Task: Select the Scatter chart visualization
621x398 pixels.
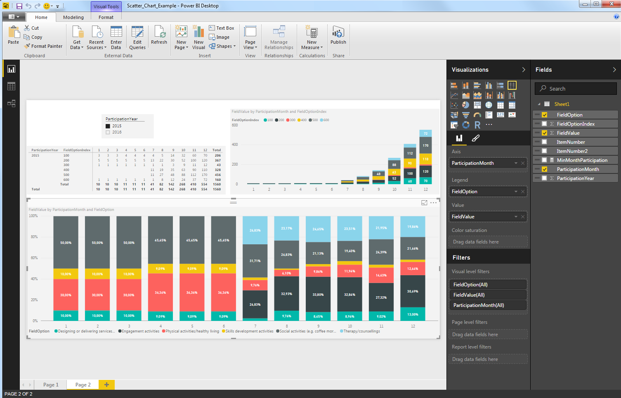Action: 454,105
